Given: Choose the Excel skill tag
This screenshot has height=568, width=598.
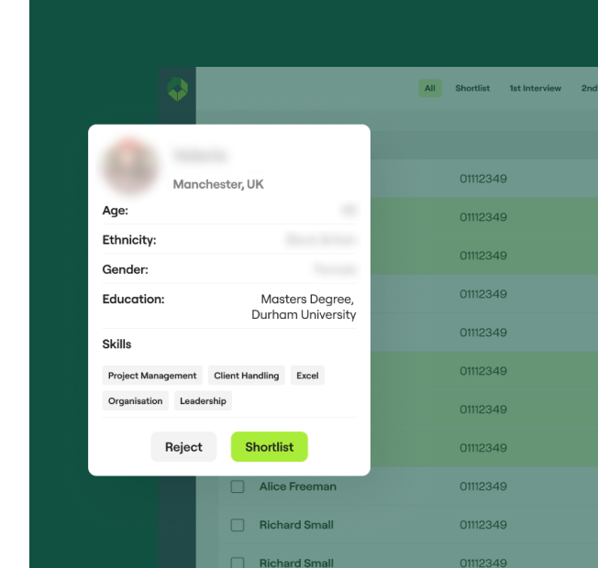Looking at the screenshot, I should (x=307, y=376).
